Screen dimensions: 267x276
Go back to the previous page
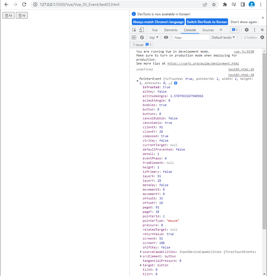coord(6,4)
